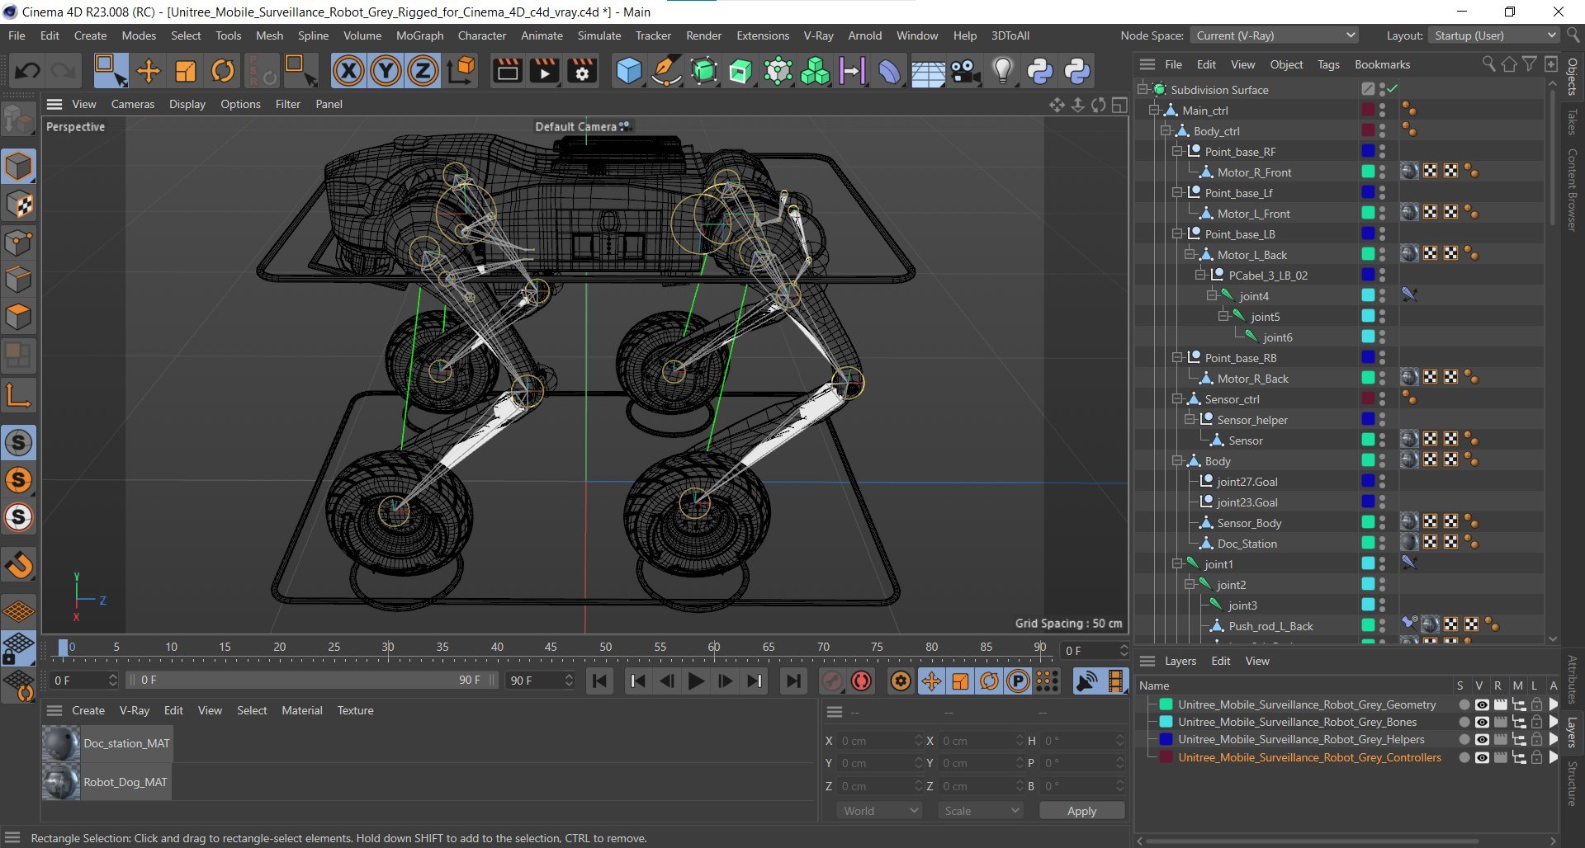Click Render View clapperboard icon

(x=507, y=71)
